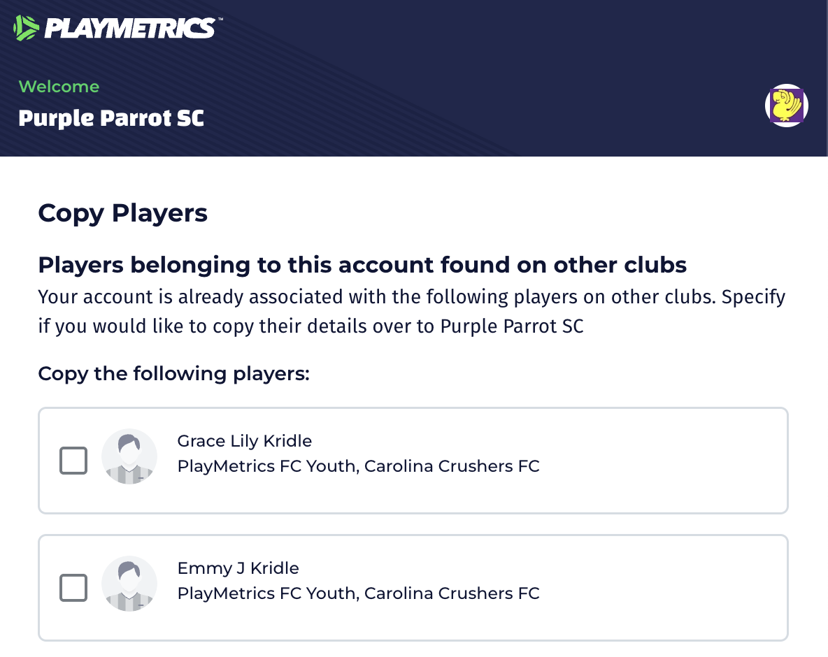828x657 pixels.
Task: Check the Grace Lily Kridle checkbox
Action: [73, 461]
